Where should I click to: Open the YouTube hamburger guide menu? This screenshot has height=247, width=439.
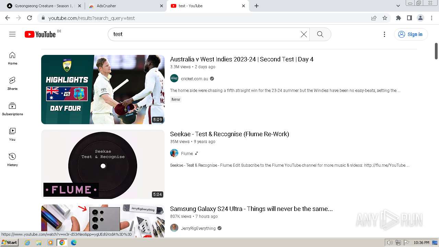(12, 34)
